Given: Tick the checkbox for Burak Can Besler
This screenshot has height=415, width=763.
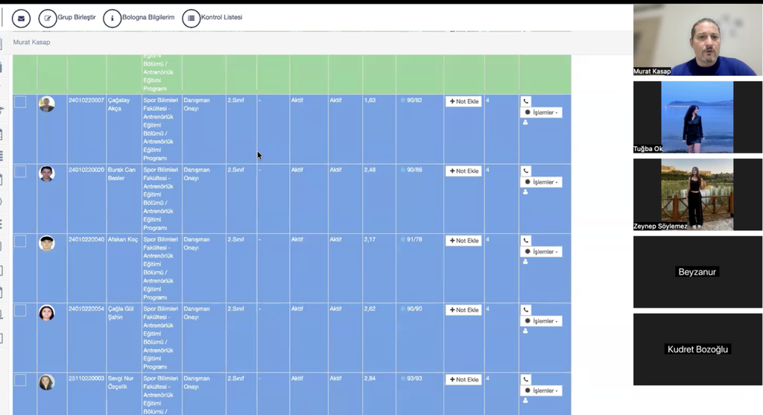Looking at the screenshot, I should (20, 171).
